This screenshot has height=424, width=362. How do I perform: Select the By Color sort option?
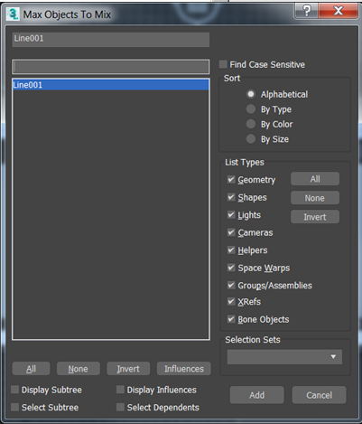pos(251,124)
